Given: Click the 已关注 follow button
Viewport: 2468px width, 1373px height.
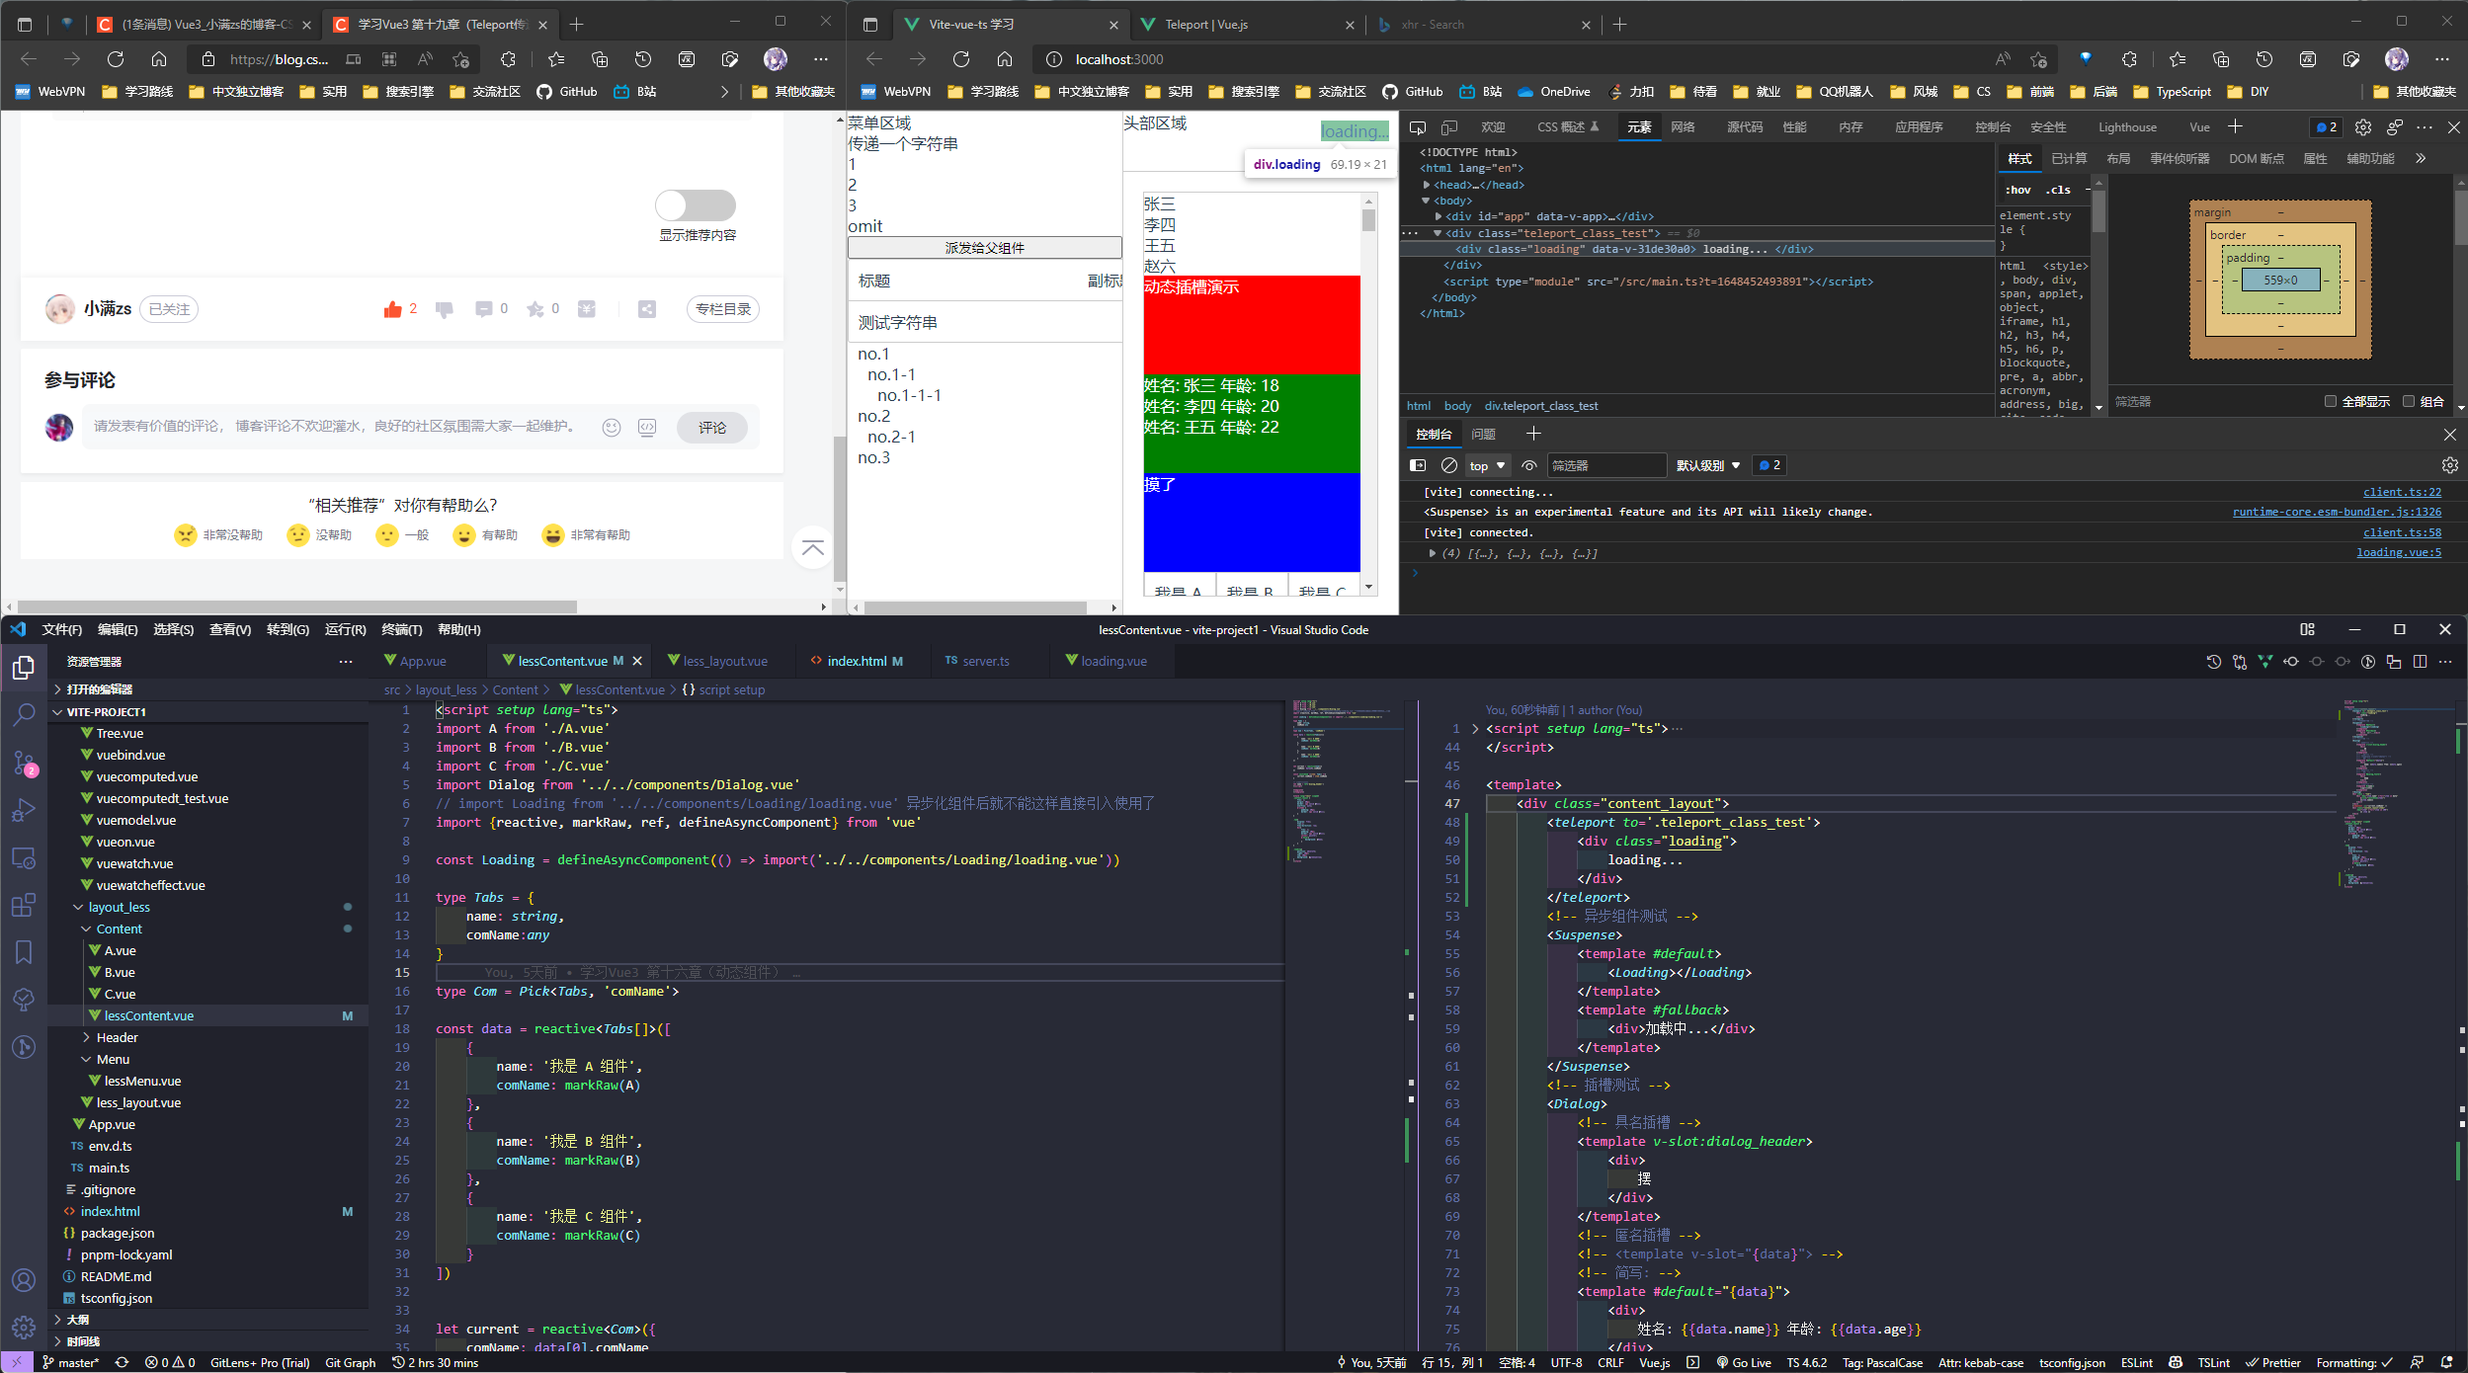Looking at the screenshot, I should coord(169,309).
